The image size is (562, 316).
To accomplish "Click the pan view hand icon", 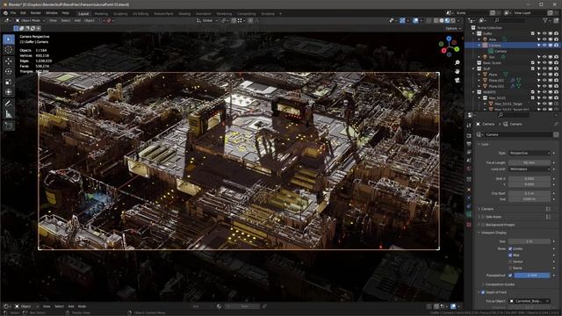I will click(x=458, y=71).
